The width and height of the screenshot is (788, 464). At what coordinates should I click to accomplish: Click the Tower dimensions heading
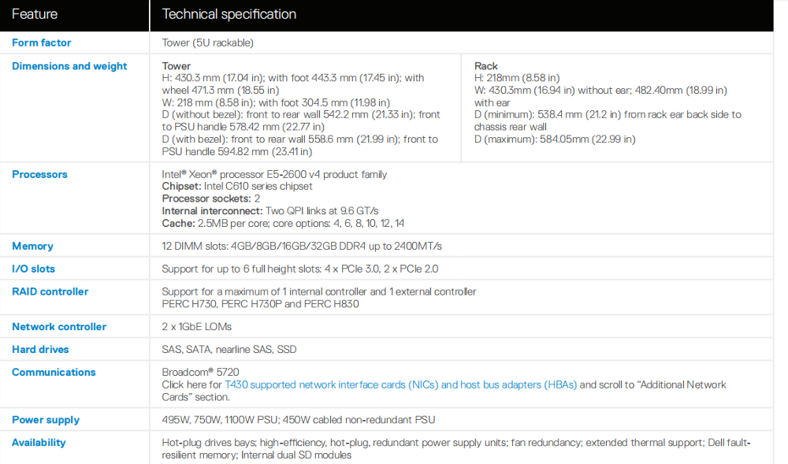pyautogui.click(x=176, y=66)
